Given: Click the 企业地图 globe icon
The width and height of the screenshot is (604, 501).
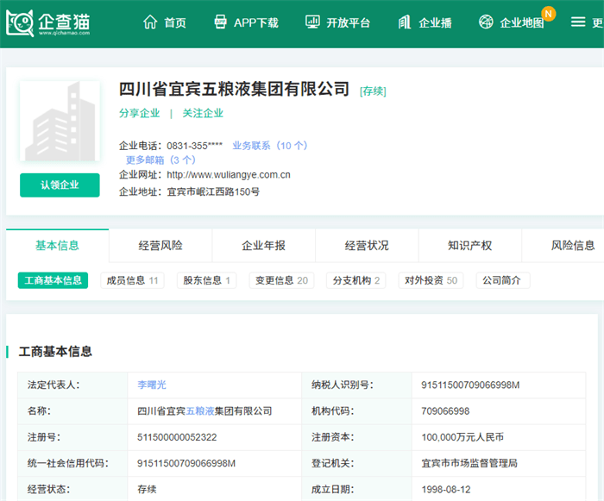Looking at the screenshot, I should pos(486,22).
